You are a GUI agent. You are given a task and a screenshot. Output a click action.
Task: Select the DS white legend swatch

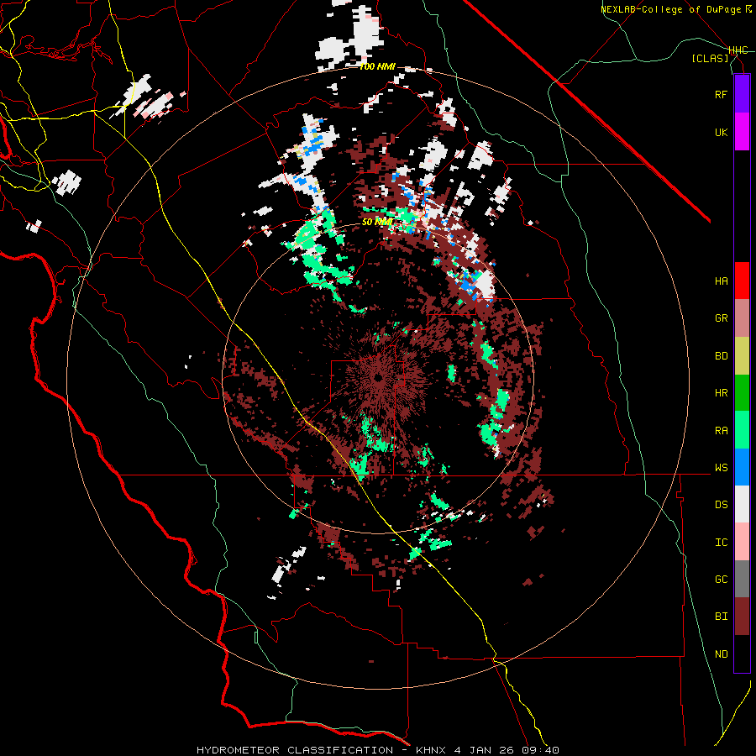tap(742, 504)
